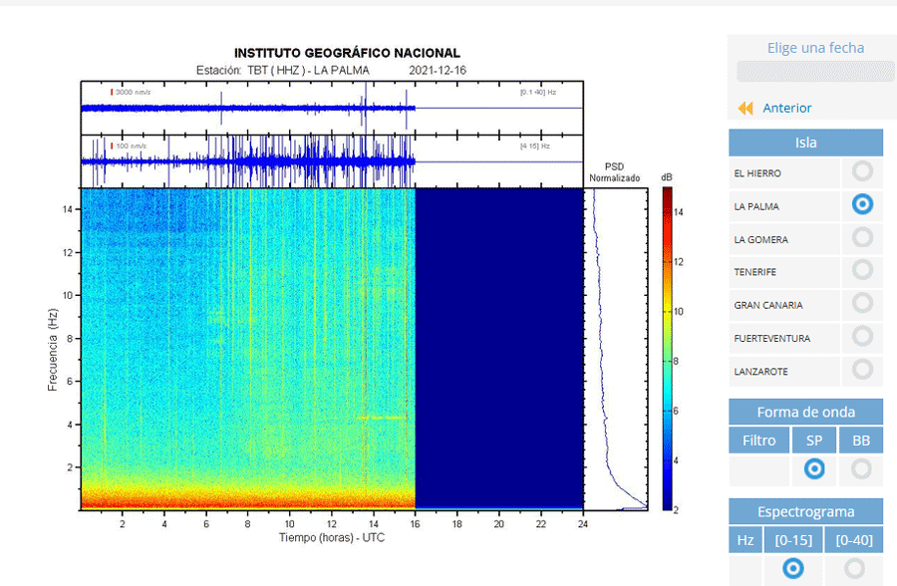Click the Espectrograma section header

tap(805, 511)
